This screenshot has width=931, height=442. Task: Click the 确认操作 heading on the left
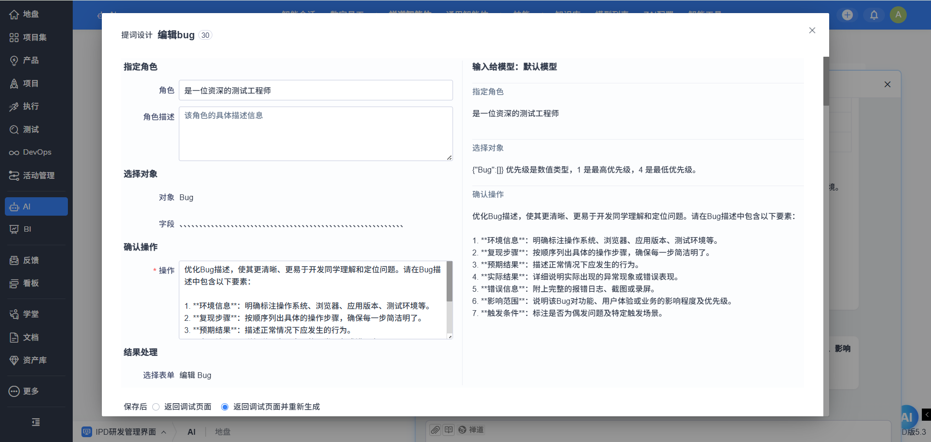(141, 247)
